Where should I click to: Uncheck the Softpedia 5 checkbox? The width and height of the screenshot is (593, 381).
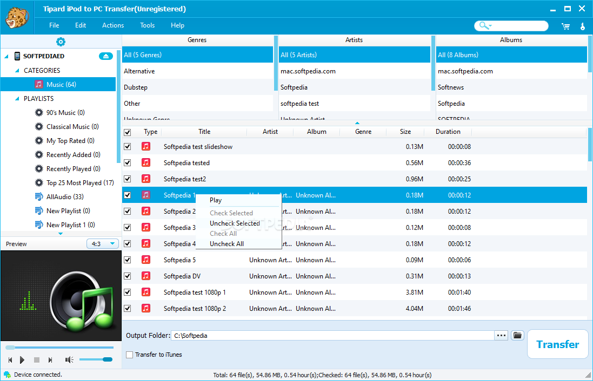(128, 260)
